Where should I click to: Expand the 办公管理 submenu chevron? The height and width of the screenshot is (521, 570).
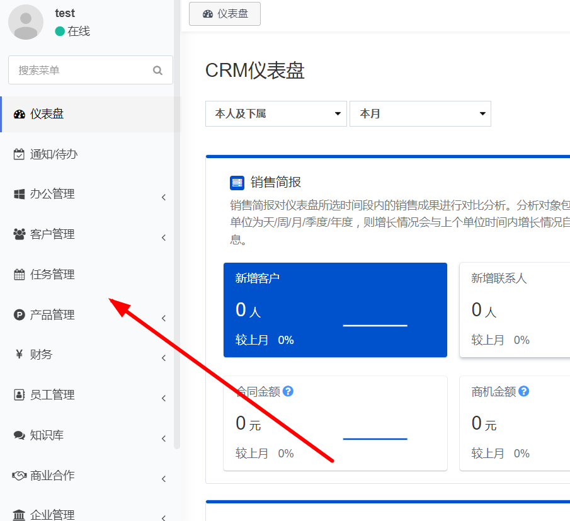(164, 197)
